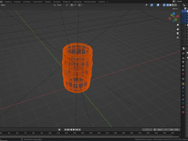Open the object visibility selectability dropdown
This screenshot has height=141, width=188.
(148, 5)
